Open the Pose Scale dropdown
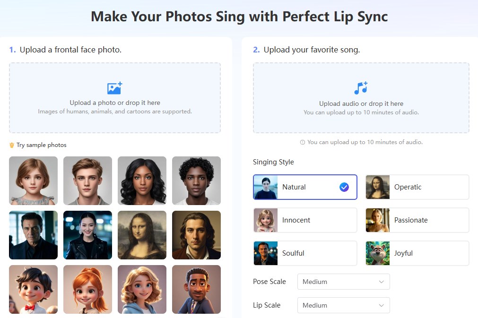478x318 pixels. click(343, 282)
